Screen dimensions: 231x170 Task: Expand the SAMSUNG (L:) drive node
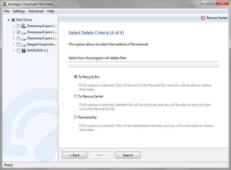coord(13,50)
